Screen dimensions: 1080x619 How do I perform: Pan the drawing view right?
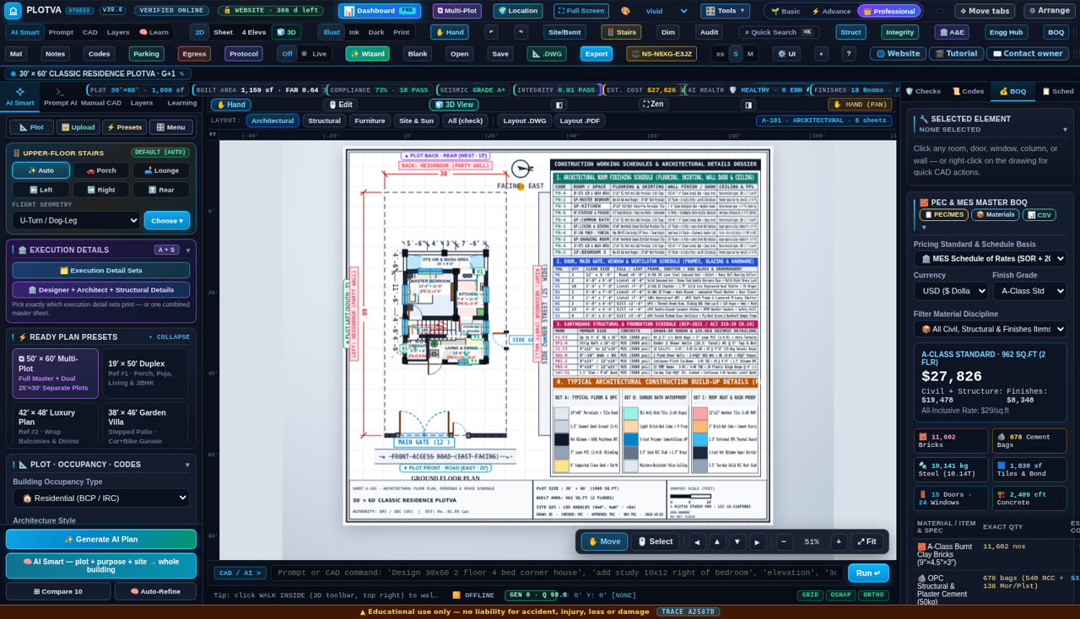coord(758,541)
